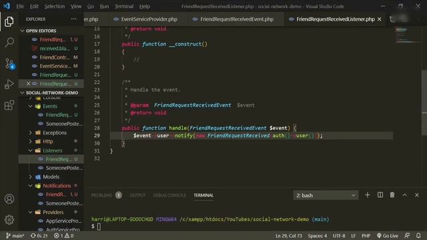
Task: Open the Run menu
Action: pos(104,6)
